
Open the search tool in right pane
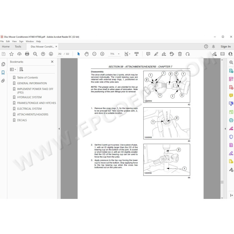coord(231,63)
